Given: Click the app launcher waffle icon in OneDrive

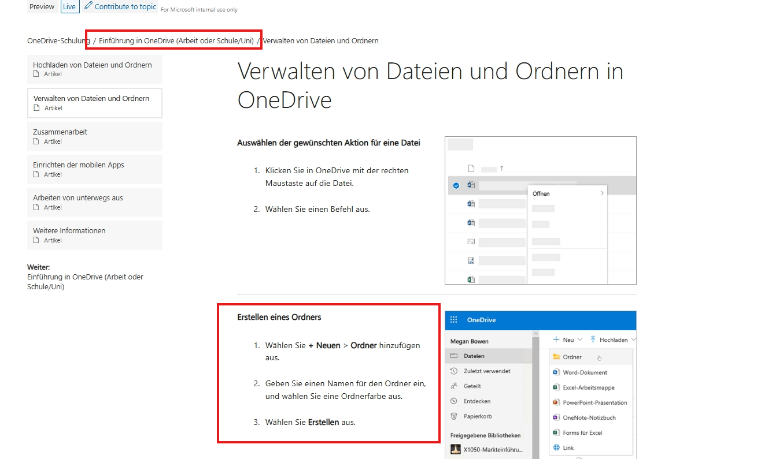Looking at the screenshot, I should 454,320.
